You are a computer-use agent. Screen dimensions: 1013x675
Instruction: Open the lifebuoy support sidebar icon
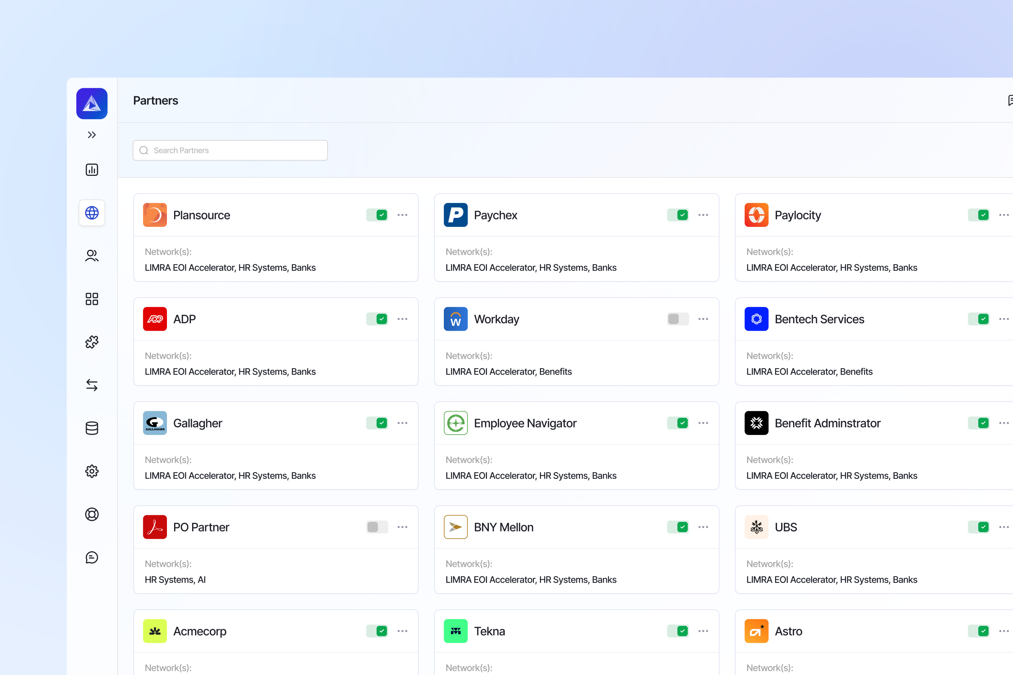click(x=92, y=514)
